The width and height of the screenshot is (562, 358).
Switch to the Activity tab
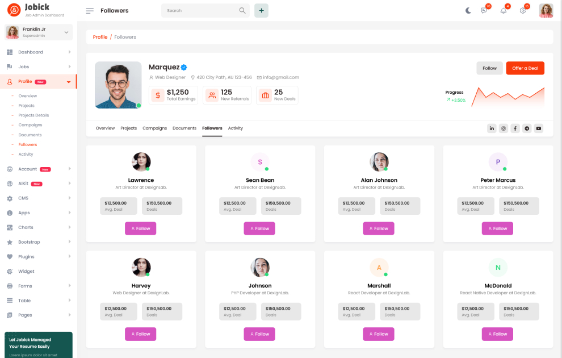[x=235, y=128]
